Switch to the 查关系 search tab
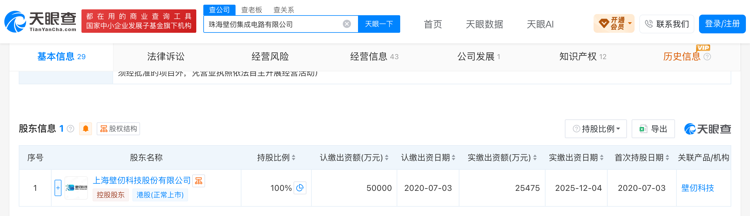 (284, 10)
